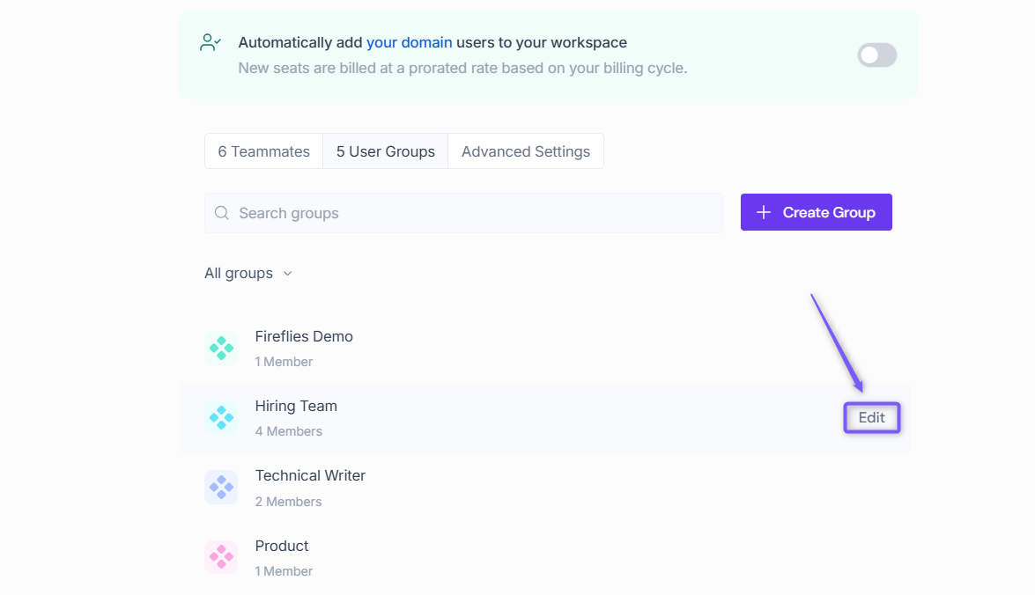Toggle automatic domain user adding switch
The image size is (1035, 595).
pyautogui.click(x=876, y=55)
